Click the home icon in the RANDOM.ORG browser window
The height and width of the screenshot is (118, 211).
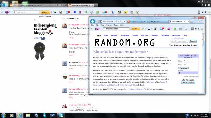click(196, 21)
